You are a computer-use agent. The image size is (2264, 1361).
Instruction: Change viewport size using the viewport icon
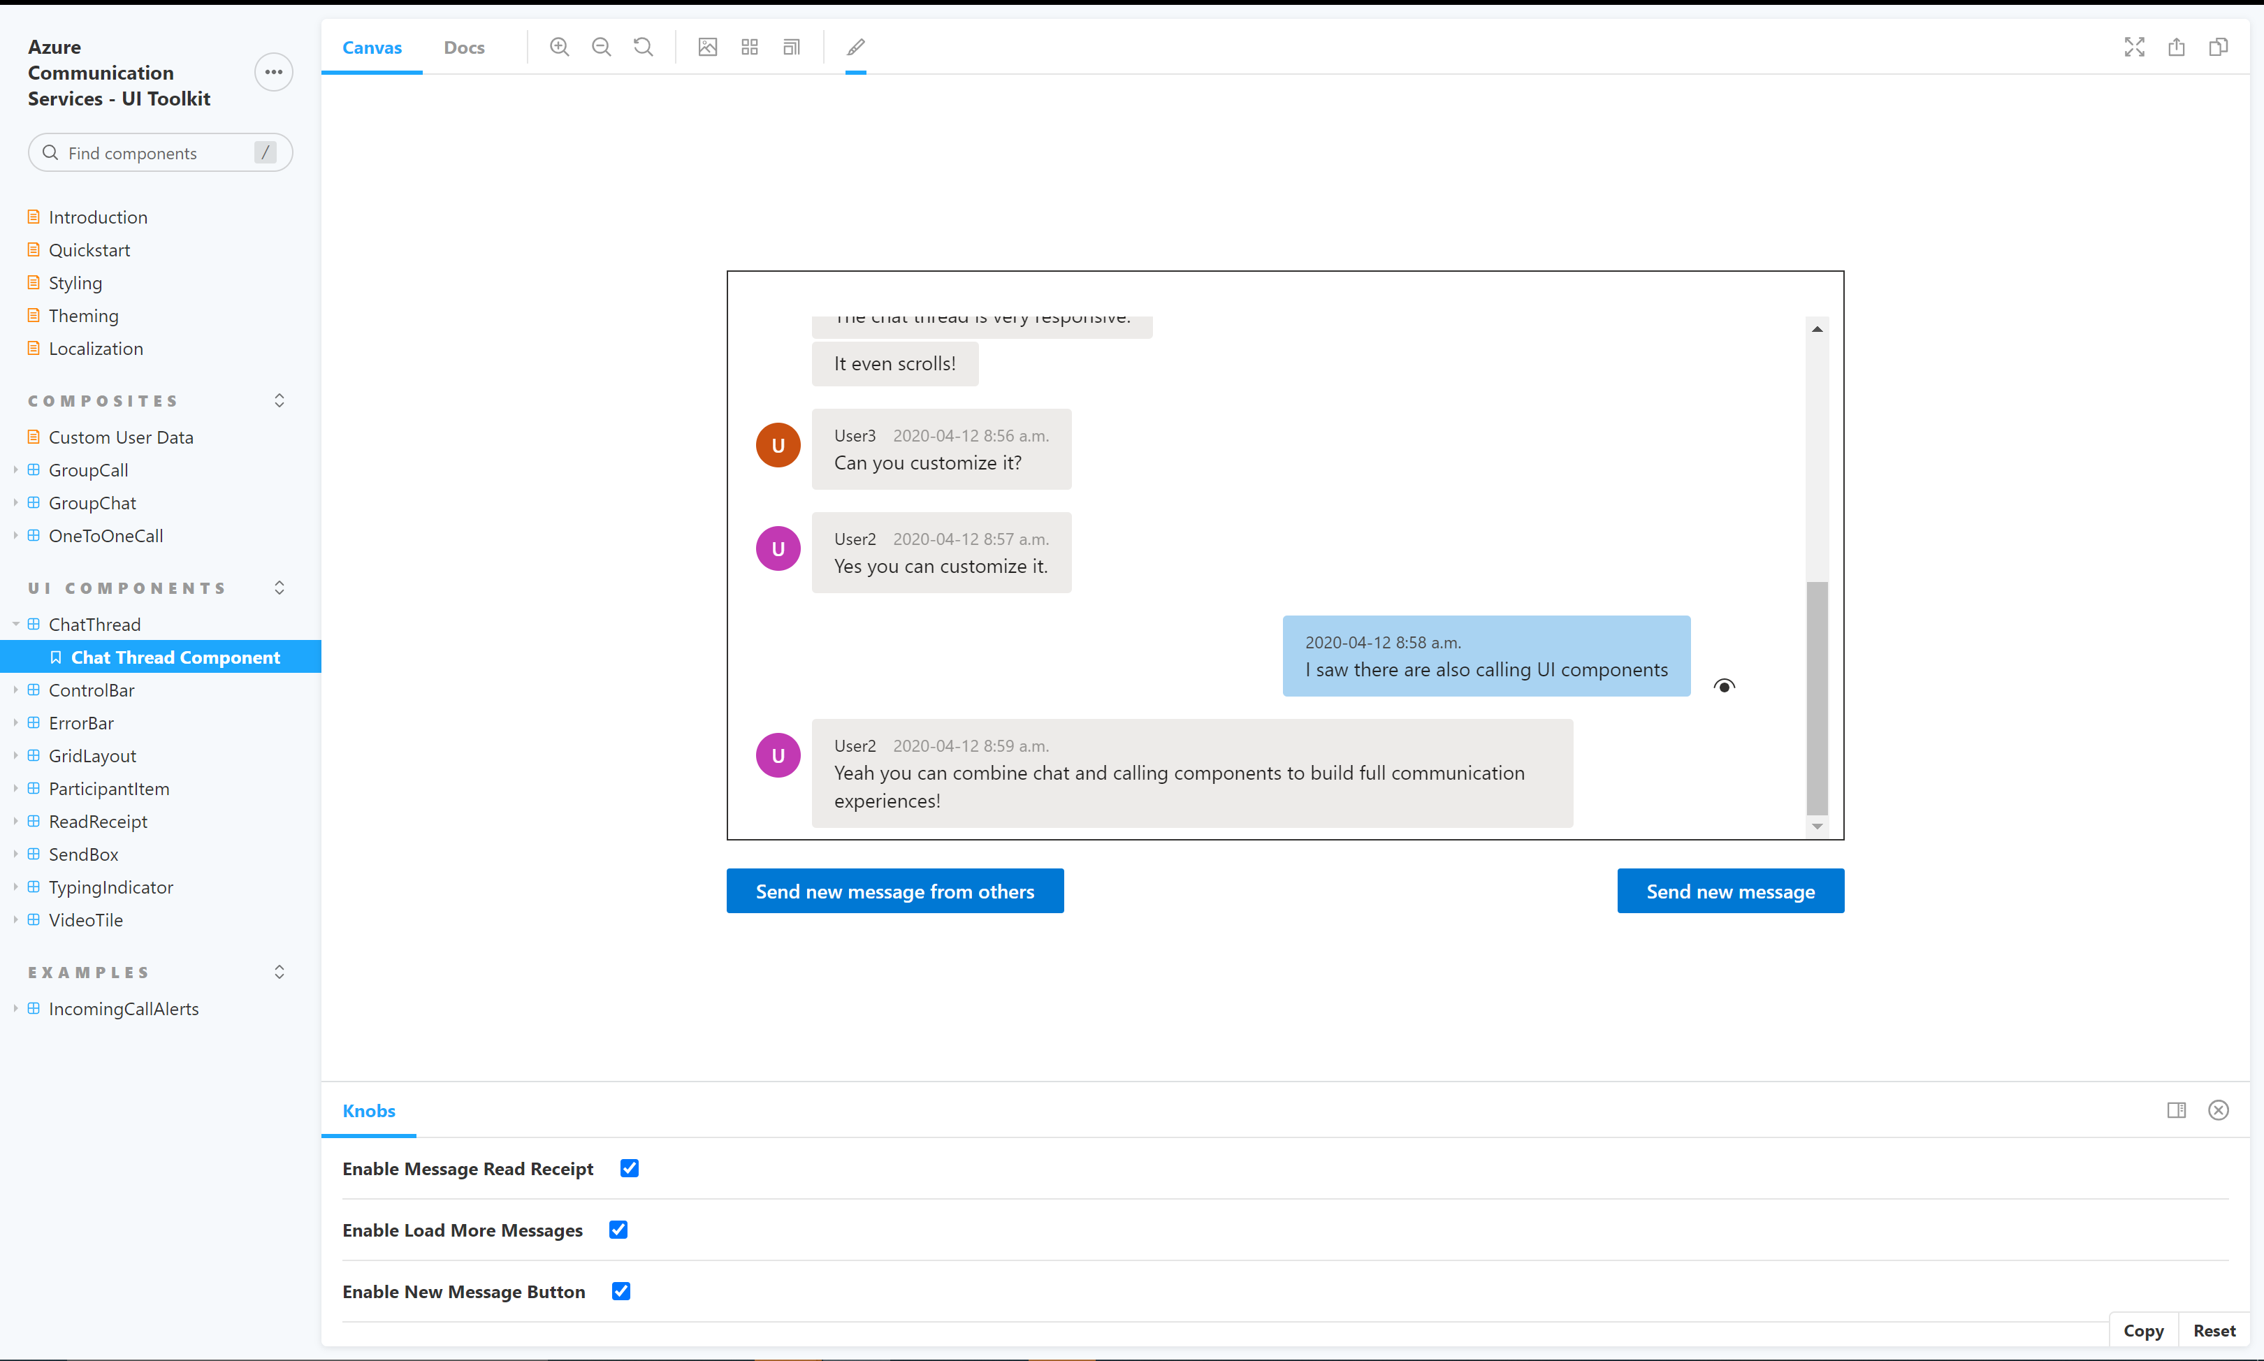(792, 47)
